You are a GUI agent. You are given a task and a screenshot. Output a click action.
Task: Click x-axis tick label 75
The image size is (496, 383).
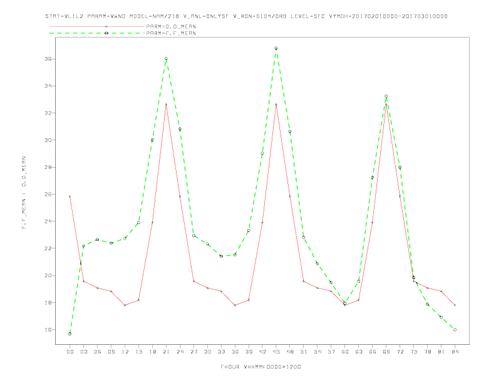pos(414,352)
